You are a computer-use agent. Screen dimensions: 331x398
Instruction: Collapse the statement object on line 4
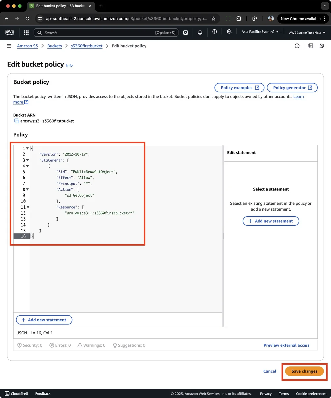[x=27, y=166]
